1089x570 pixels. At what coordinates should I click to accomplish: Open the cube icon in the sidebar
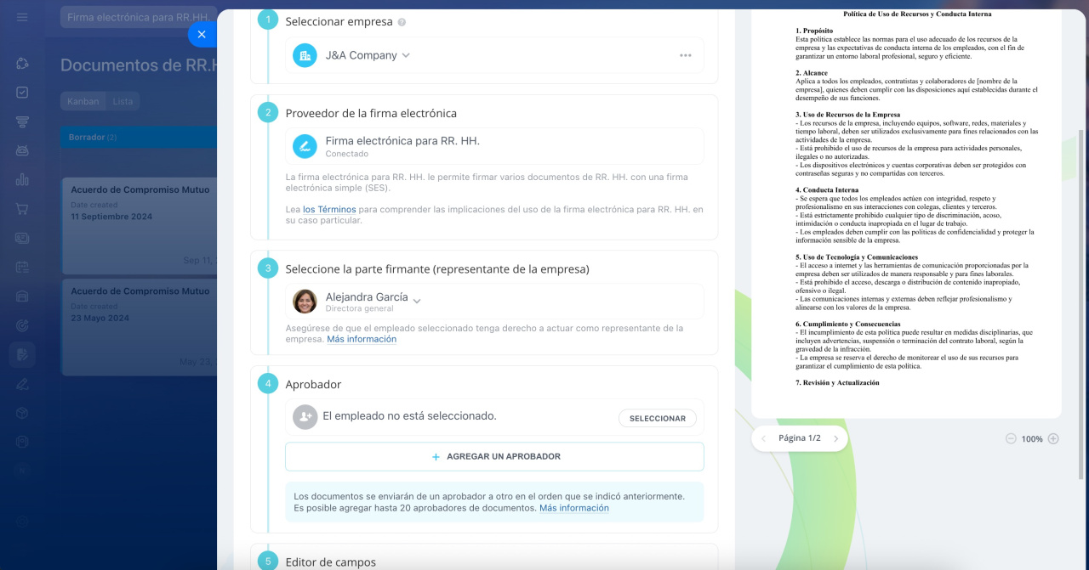coord(22,412)
